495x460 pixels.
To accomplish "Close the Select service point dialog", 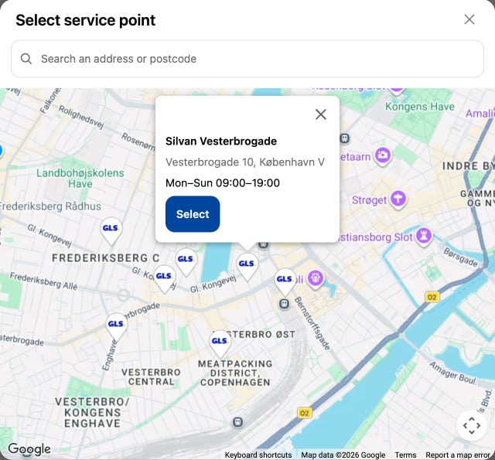I will click(x=469, y=19).
